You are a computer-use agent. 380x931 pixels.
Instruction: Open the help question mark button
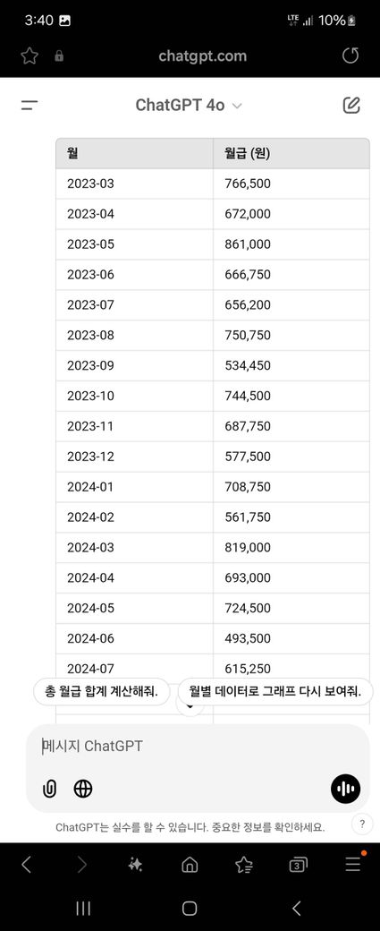[x=361, y=824]
